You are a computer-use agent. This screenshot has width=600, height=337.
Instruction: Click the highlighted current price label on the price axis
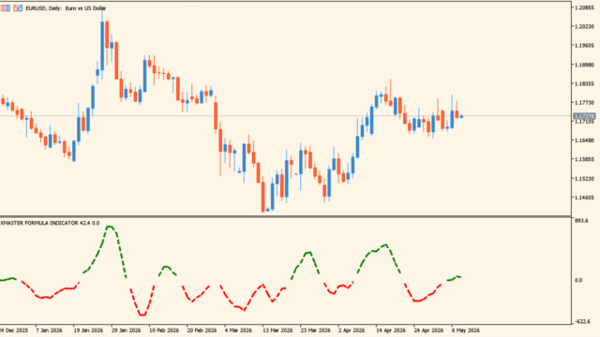[584, 116]
